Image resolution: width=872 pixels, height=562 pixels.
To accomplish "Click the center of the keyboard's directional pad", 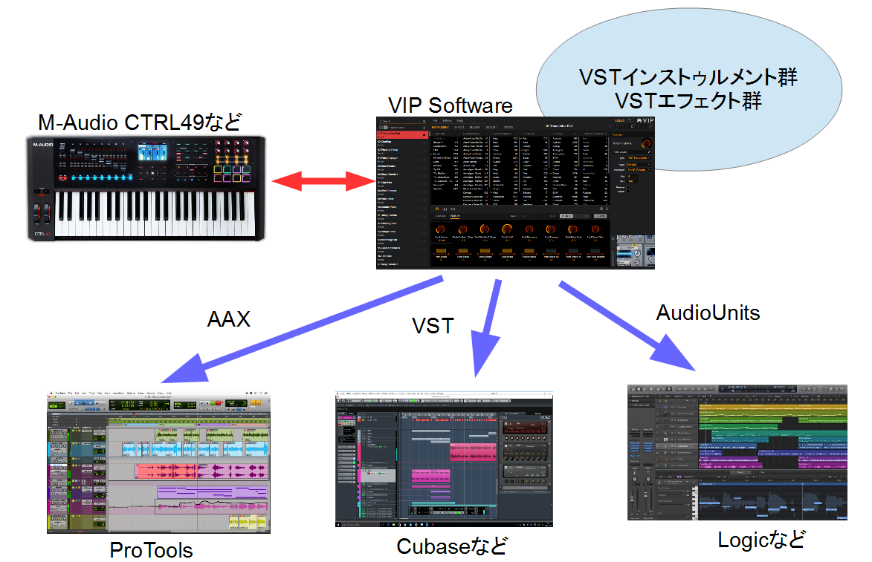I will pyautogui.click(x=152, y=173).
